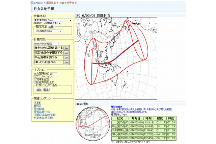Click the 8:19:19 time cell
This screenshot has width=216, height=144.
coord(148,122)
